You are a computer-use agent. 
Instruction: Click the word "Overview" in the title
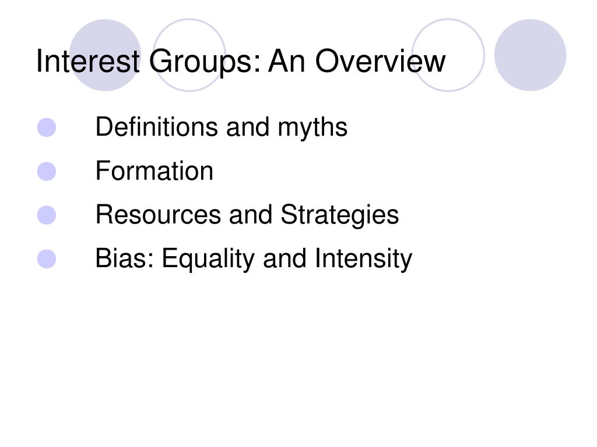pos(380,61)
